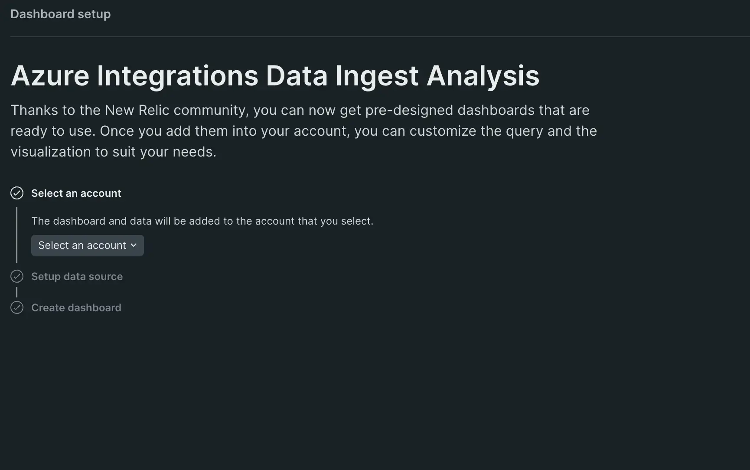The image size is (750, 470).
Task: Click the Azure Integrations Data Ingest Analysis title
Action: click(275, 76)
